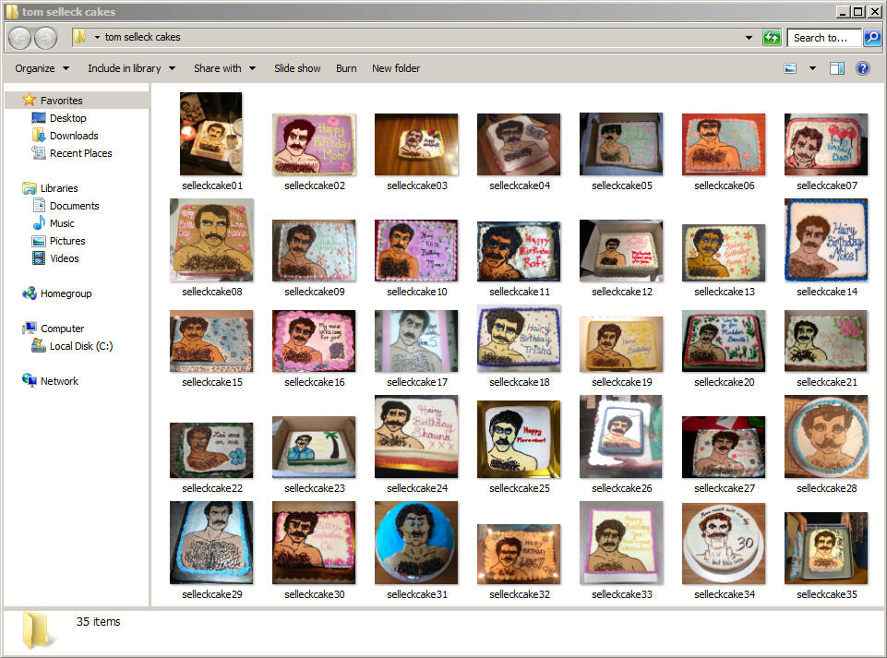Screen dimensions: 887x658
Task: Select the selleckcake14 thumbnail
Action: click(x=826, y=241)
